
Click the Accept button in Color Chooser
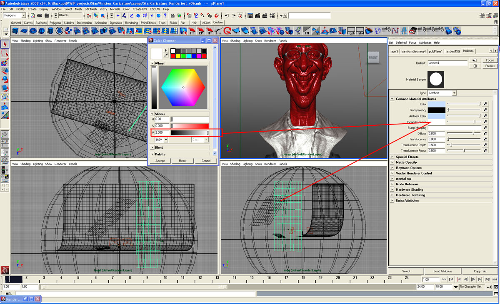coord(160,161)
